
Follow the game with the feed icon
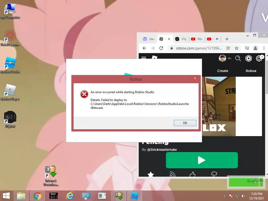pyautogui.click(x=172, y=174)
